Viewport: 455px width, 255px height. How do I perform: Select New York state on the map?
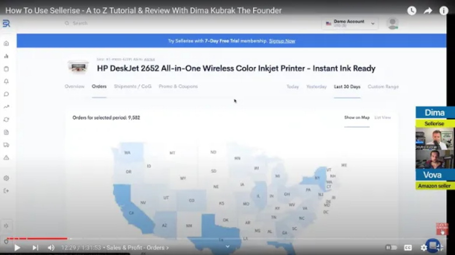tap(317, 178)
